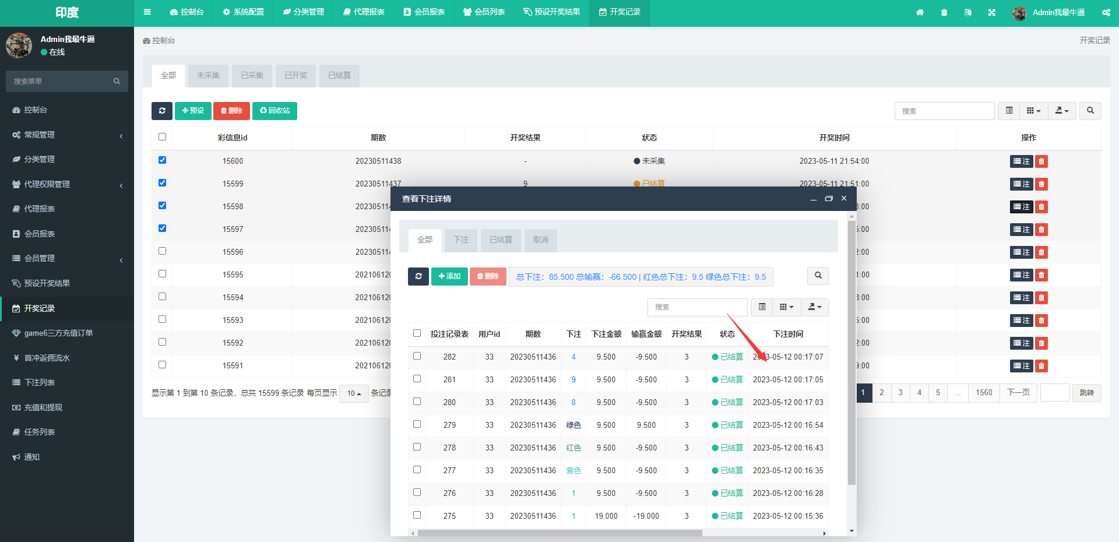Click the dialog horizontal scrollbar
The height and width of the screenshot is (542, 1119).
(x=559, y=533)
